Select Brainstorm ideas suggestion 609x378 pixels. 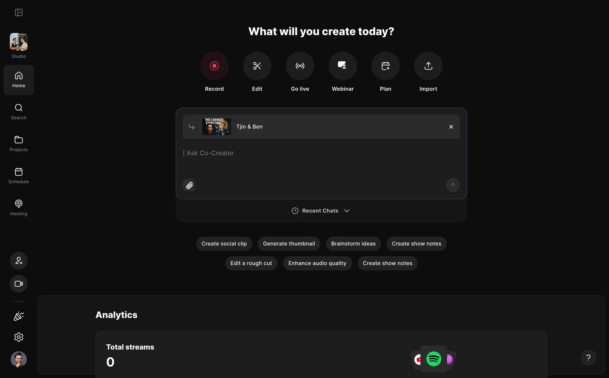click(x=353, y=244)
